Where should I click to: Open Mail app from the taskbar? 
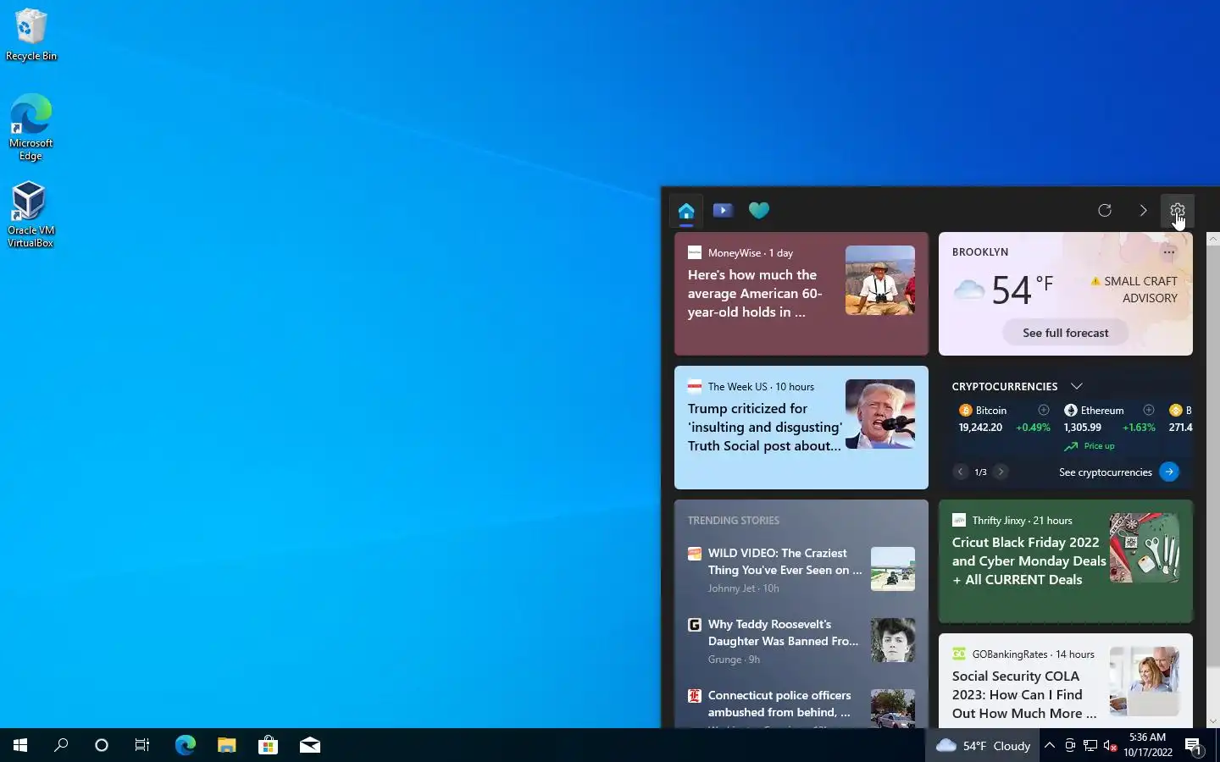click(x=309, y=745)
